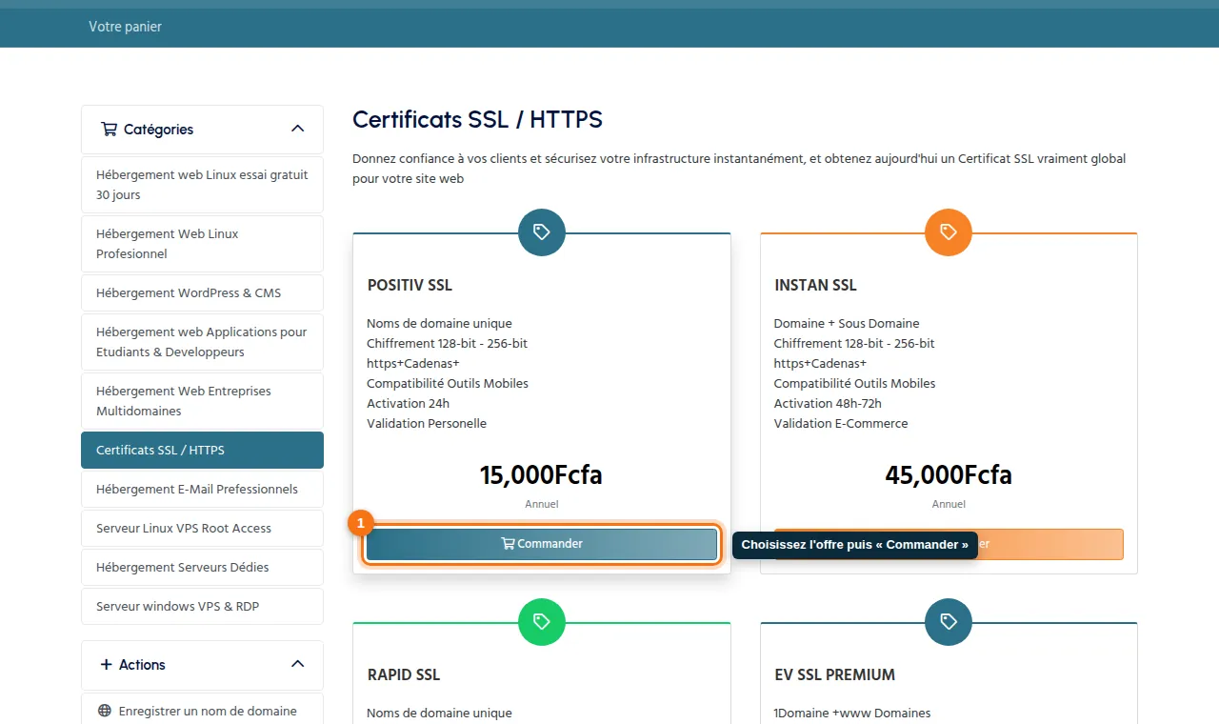
Task: Click the RAPID SSL card title
Action: 404,674
